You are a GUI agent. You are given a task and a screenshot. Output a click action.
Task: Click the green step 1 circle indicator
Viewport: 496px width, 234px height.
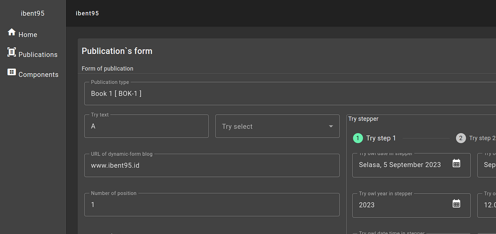pos(358,138)
